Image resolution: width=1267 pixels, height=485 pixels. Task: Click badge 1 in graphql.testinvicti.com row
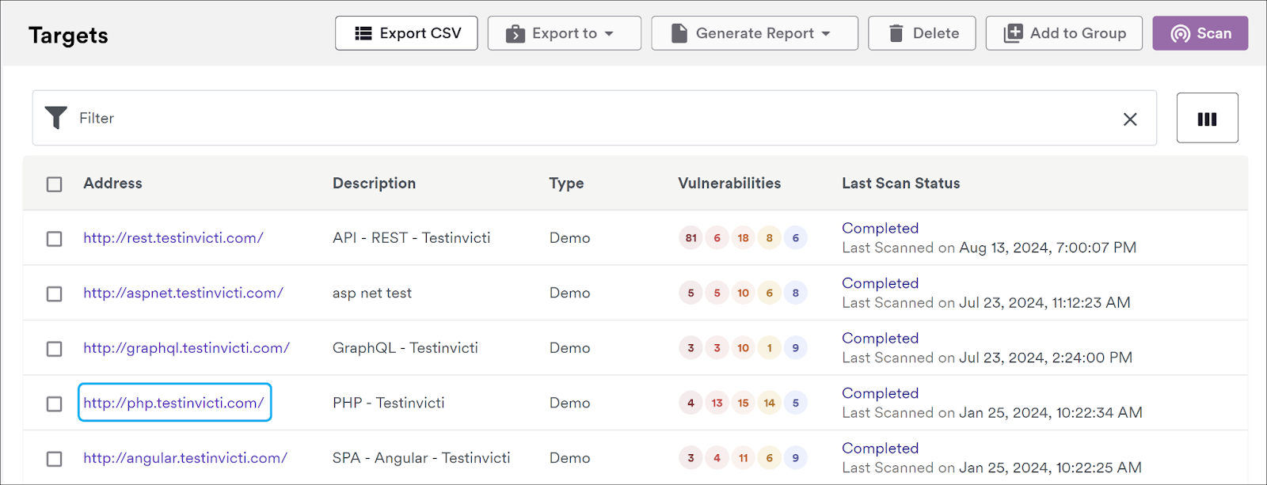click(x=769, y=347)
